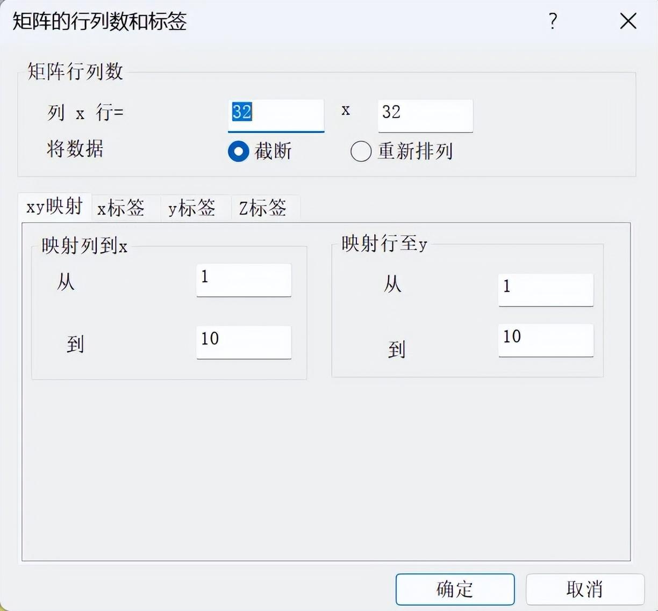
Task: Click the 映射行至y group header
Action: click(384, 243)
